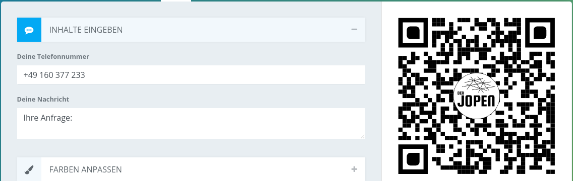Expand Farben anpassen with the plus icon
This screenshot has height=181, width=573.
pyautogui.click(x=354, y=169)
